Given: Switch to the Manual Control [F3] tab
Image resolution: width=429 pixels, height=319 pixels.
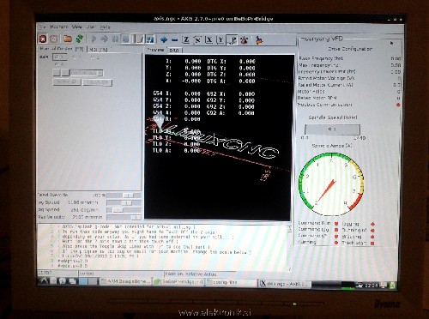Looking at the screenshot, I should tap(62, 49).
